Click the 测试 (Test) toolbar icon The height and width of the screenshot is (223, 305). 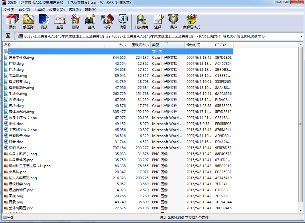click(x=44, y=19)
